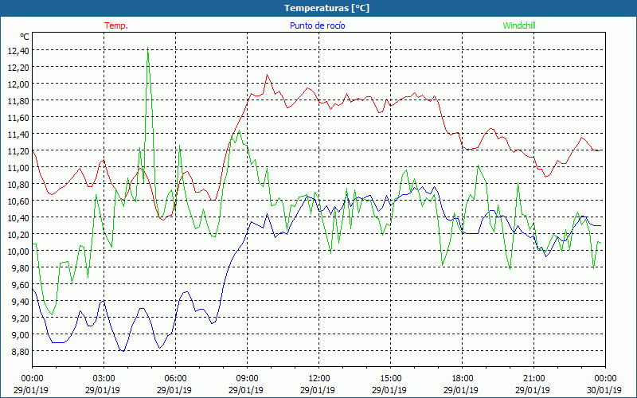The height and width of the screenshot is (398, 637).
Task: Click the 15:00 time axis label
Action: point(390,379)
